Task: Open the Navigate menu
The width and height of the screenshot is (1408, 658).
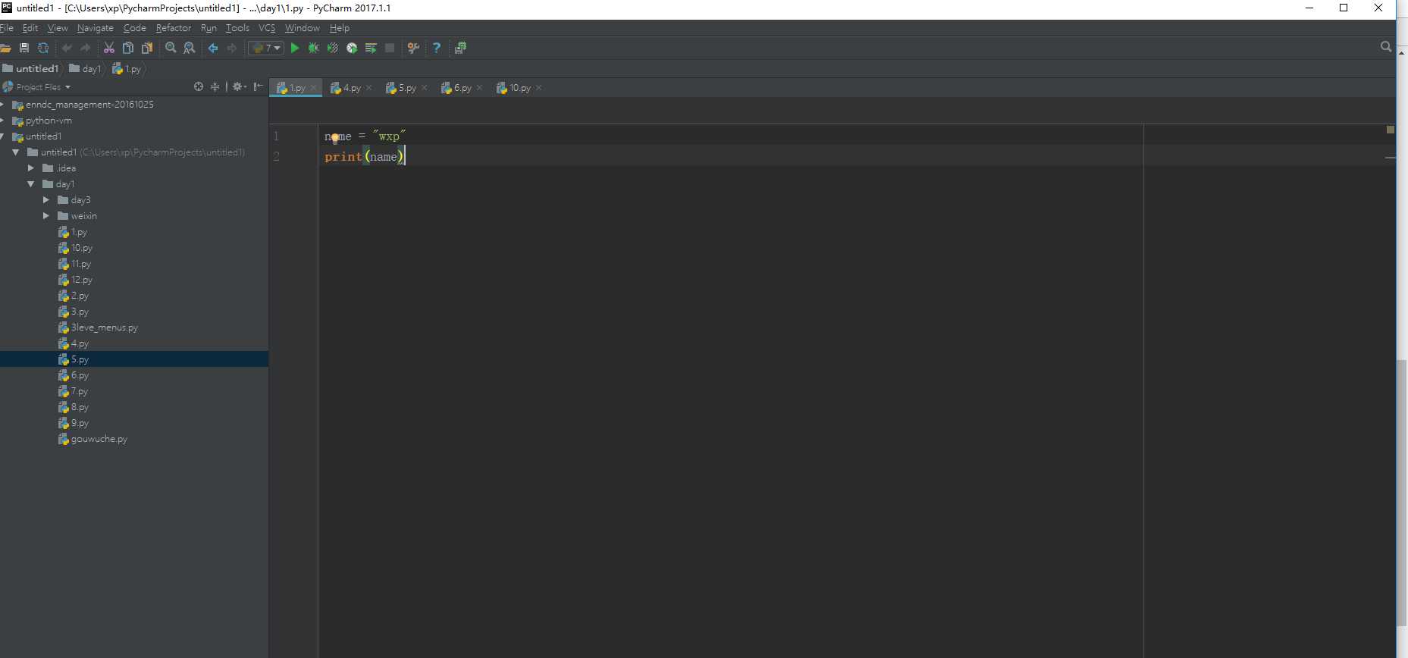Action: (96, 28)
